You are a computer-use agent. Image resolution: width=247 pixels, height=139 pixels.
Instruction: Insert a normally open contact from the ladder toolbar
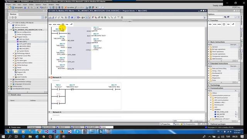[x=50, y=24]
